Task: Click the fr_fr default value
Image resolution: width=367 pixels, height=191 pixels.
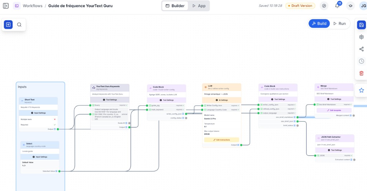Action: tap(24, 166)
